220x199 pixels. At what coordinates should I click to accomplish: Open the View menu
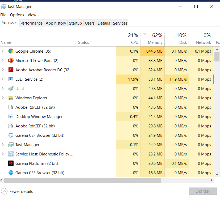point(32,15)
